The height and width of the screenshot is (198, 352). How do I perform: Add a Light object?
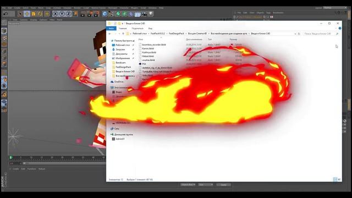[x=151, y=14]
